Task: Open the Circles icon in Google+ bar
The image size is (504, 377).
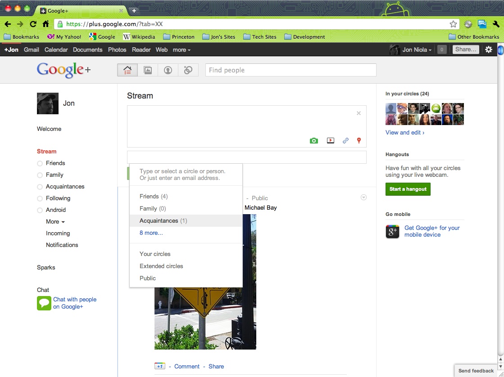Action: (188, 70)
